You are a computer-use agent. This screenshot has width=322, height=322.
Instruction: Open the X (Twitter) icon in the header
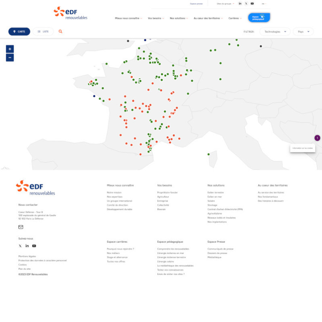(246, 4)
